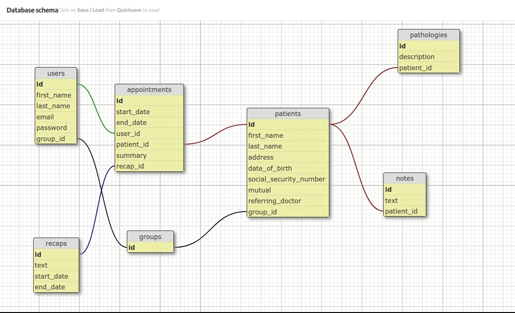Click recap_id field in appointments
This screenshot has height=313, width=515.
149,166
